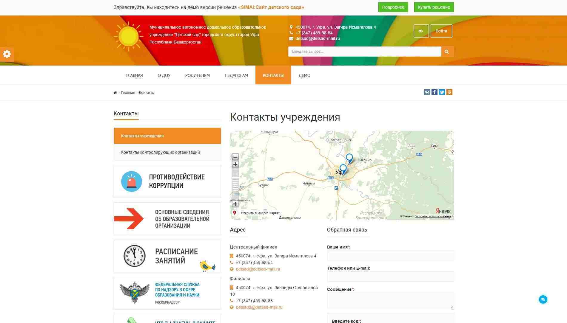Image resolution: width=567 pixels, height=323 pixels.
Task: Open the ПЕДАГОГАМ menu item
Action: pos(236,75)
